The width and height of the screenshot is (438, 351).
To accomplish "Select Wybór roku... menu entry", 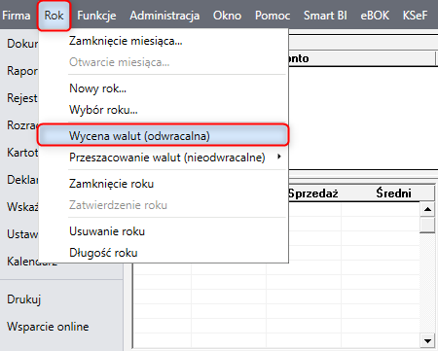I will click(x=163, y=110).
